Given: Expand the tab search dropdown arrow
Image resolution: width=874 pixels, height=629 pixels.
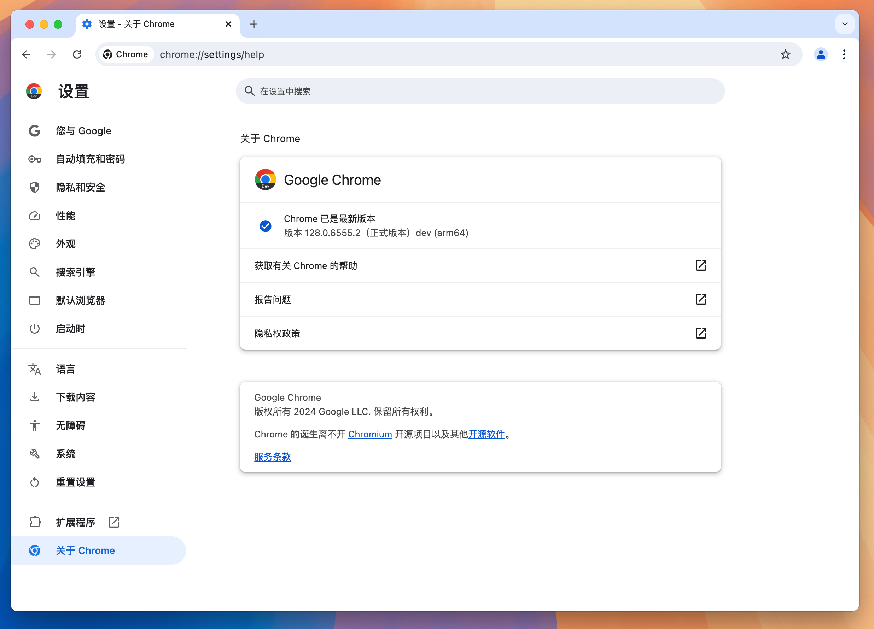Looking at the screenshot, I should (845, 24).
